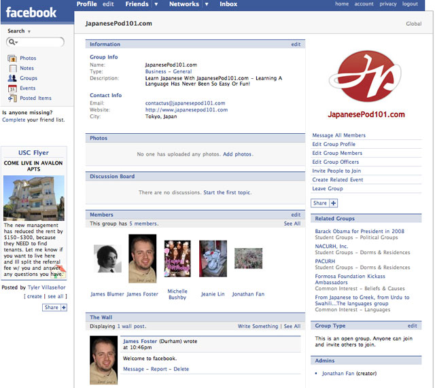This screenshot has height=388, width=435.
Task: Click the Posted Items icon
Action: point(12,98)
